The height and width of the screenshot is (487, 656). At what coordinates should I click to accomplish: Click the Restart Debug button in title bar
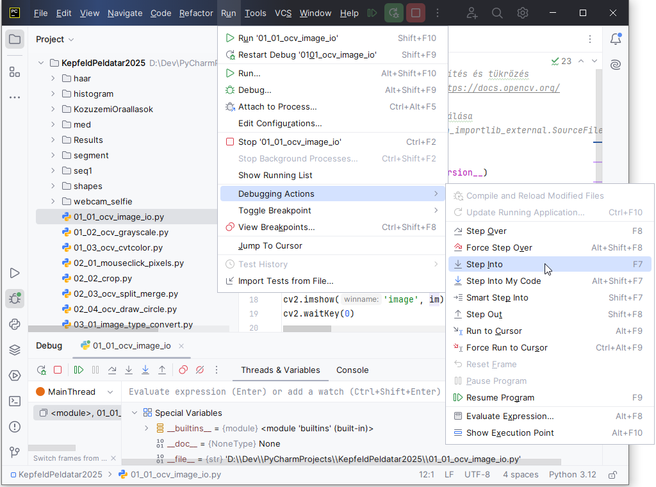(394, 13)
